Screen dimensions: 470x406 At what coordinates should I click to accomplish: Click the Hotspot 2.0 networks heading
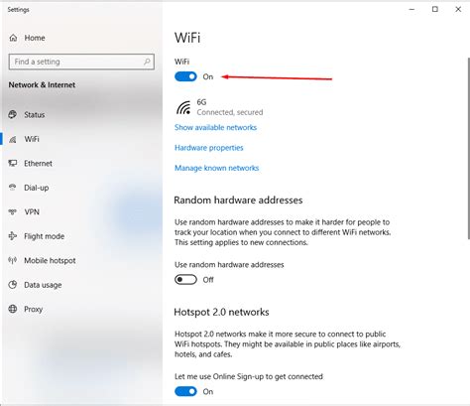221,312
